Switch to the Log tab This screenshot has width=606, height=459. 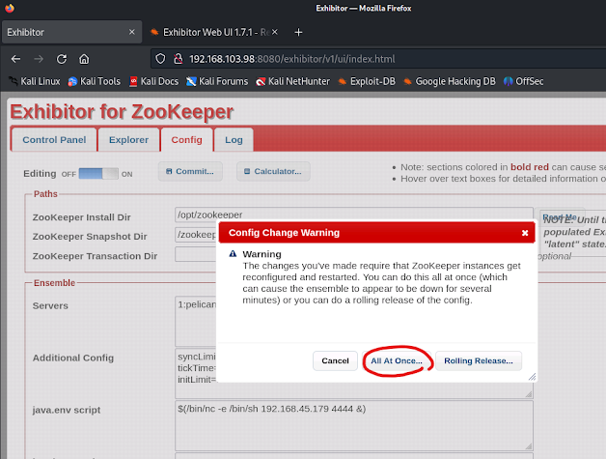coord(234,140)
